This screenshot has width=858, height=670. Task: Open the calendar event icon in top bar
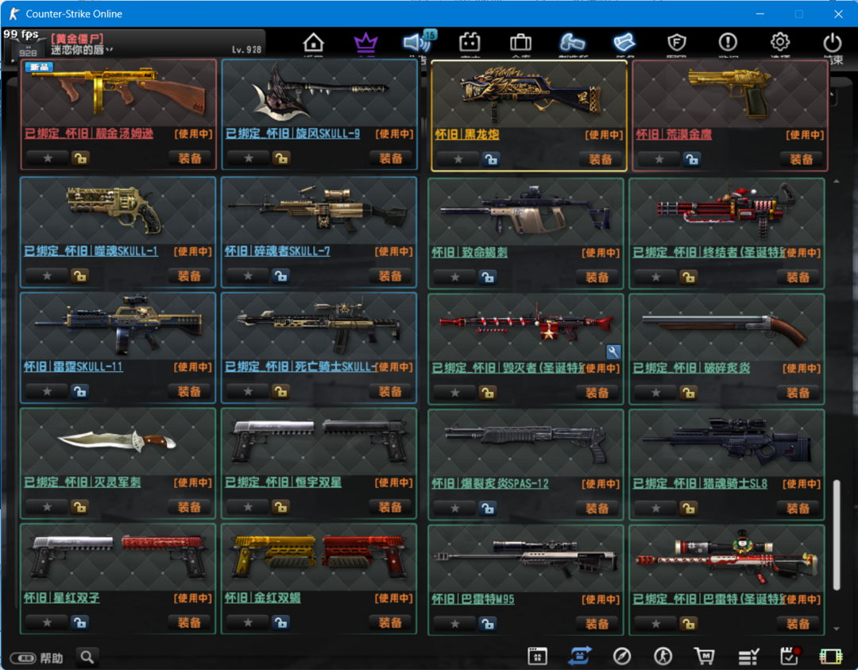(470, 42)
